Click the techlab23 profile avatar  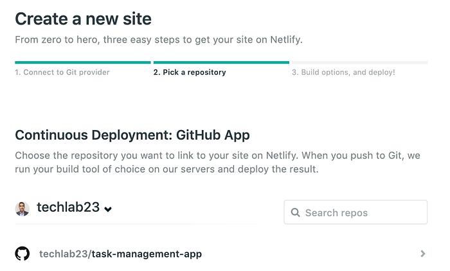[x=22, y=209]
